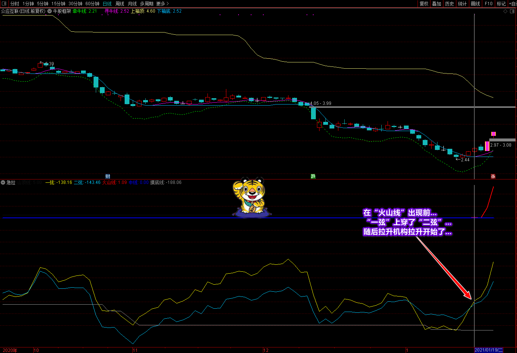The image size is (517, 353).
Task: Expand the 更多 periods menu
Action: click(x=163, y=4)
